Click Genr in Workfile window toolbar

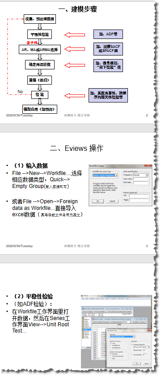pos(125,312)
